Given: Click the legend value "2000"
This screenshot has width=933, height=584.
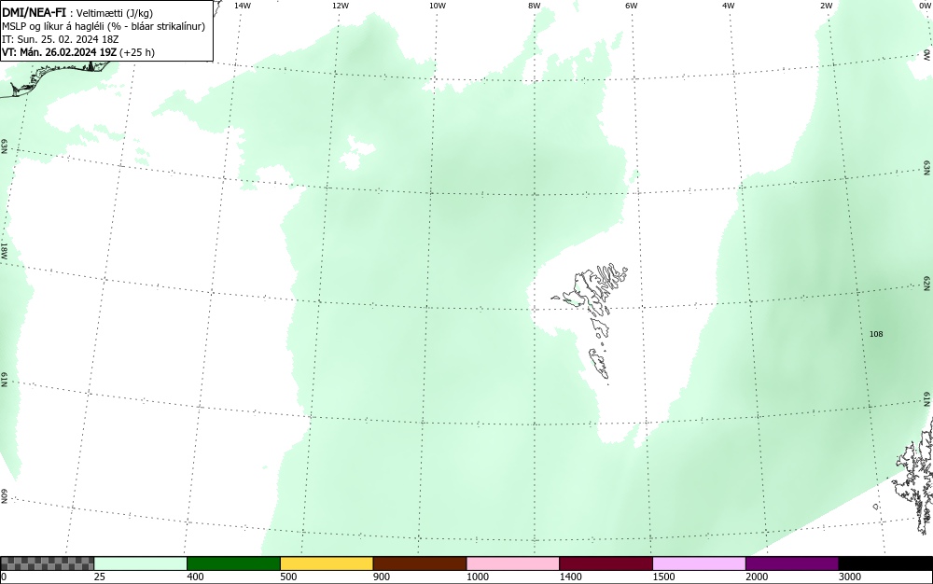Looking at the screenshot, I should pos(757,577).
